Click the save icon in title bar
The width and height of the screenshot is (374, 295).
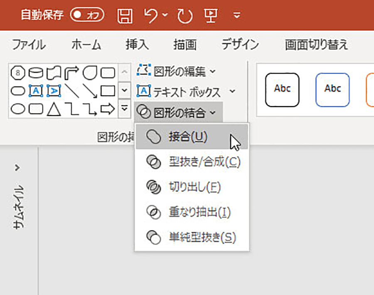click(x=124, y=15)
